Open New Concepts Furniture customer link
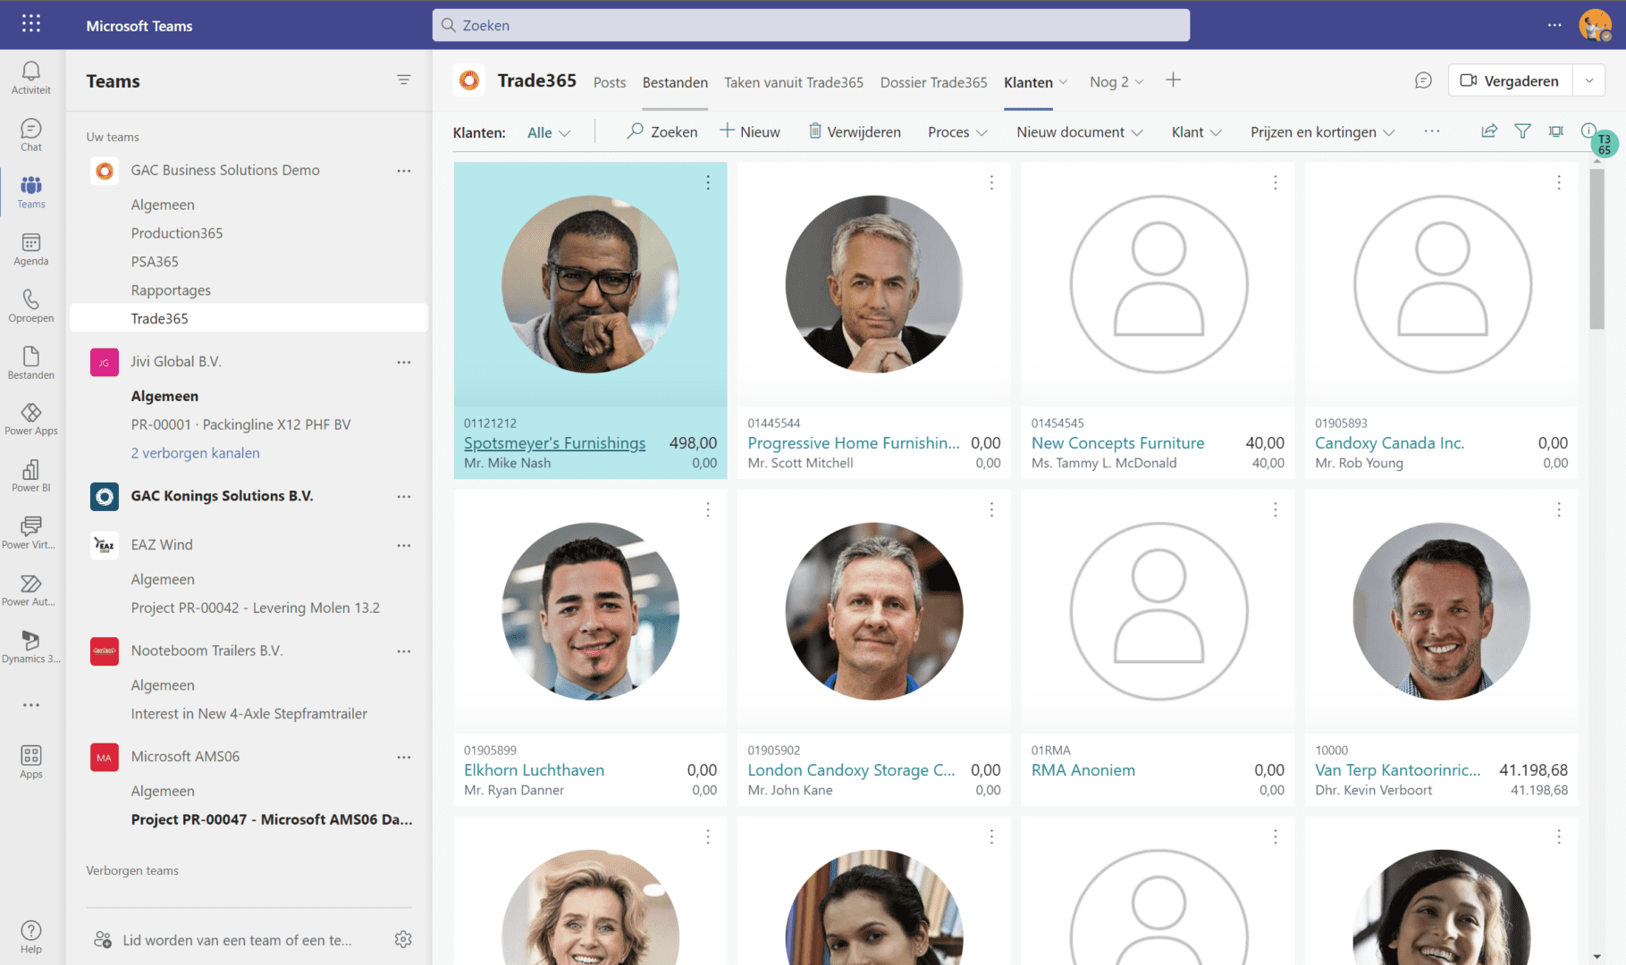Image resolution: width=1626 pixels, height=965 pixels. 1118,443
